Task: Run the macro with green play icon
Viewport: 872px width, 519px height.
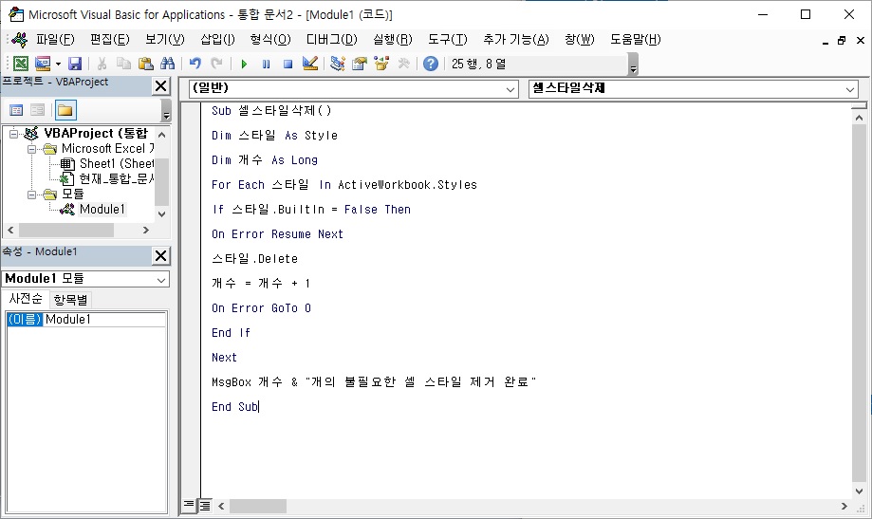Action: [244, 64]
